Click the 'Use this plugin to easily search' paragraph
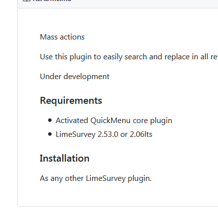Screen dimensions: 218x212 pos(129,57)
